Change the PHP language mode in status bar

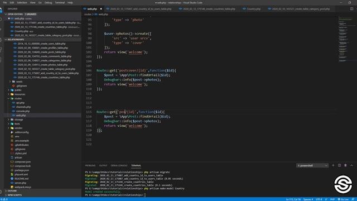tap(332, 199)
